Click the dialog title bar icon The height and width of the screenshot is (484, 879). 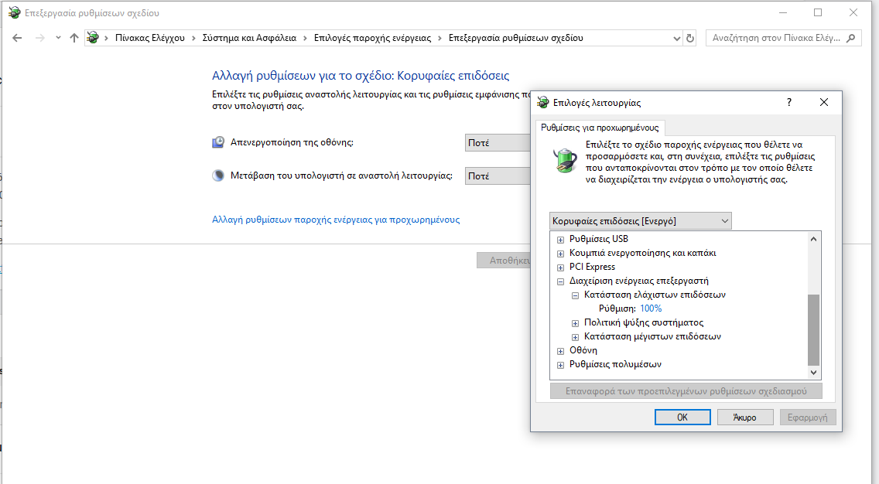(542, 103)
